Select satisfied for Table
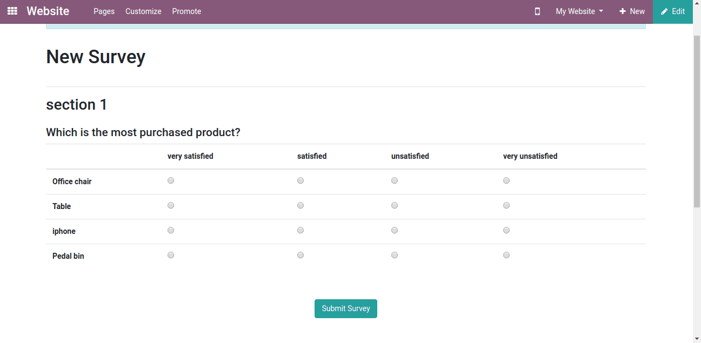This screenshot has height=343, width=701. [301, 205]
